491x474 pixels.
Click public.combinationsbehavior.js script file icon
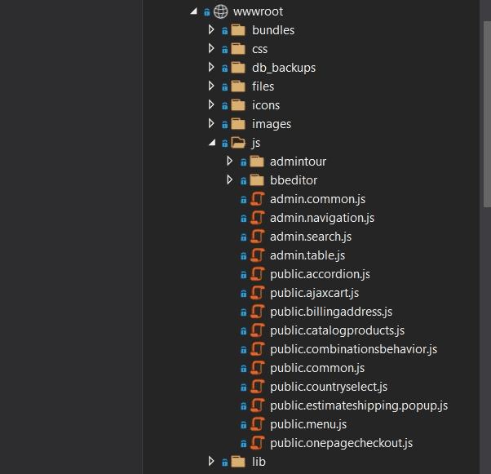pos(258,349)
